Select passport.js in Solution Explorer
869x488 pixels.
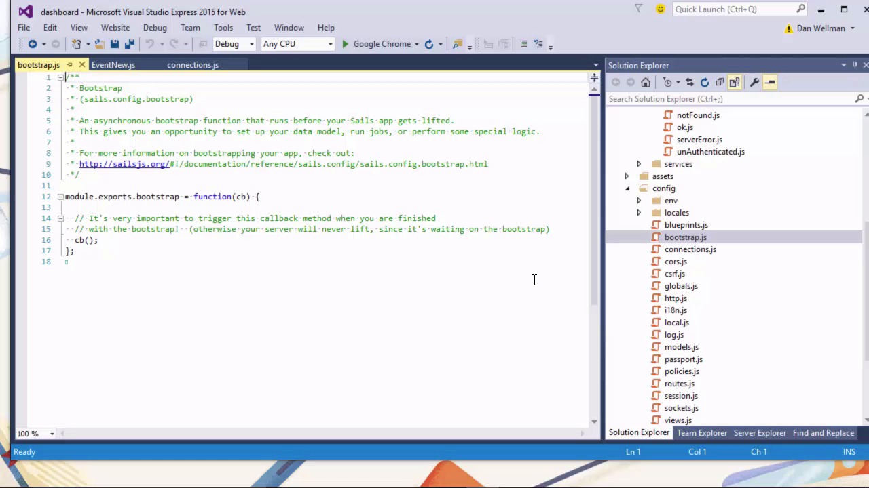pyautogui.click(x=683, y=359)
